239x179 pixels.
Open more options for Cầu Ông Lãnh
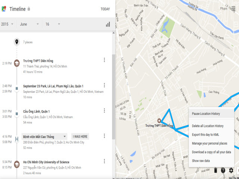pos(104,111)
